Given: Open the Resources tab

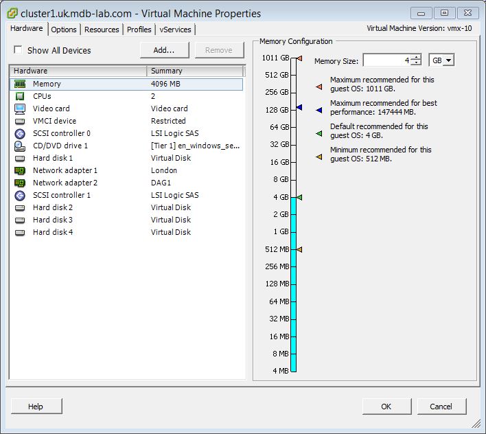Looking at the screenshot, I should point(102,30).
